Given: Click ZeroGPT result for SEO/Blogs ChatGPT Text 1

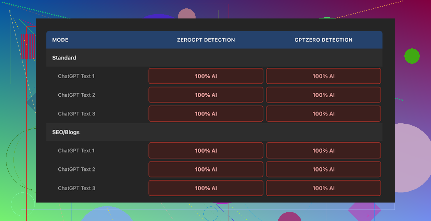Looking at the screenshot, I should click(206, 151).
